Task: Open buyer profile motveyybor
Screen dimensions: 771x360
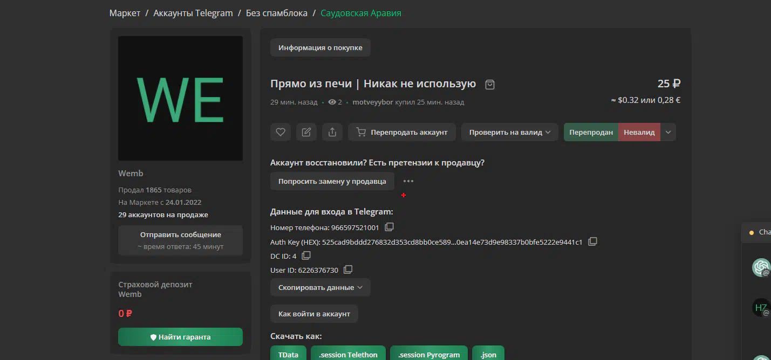Action: [373, 102]
